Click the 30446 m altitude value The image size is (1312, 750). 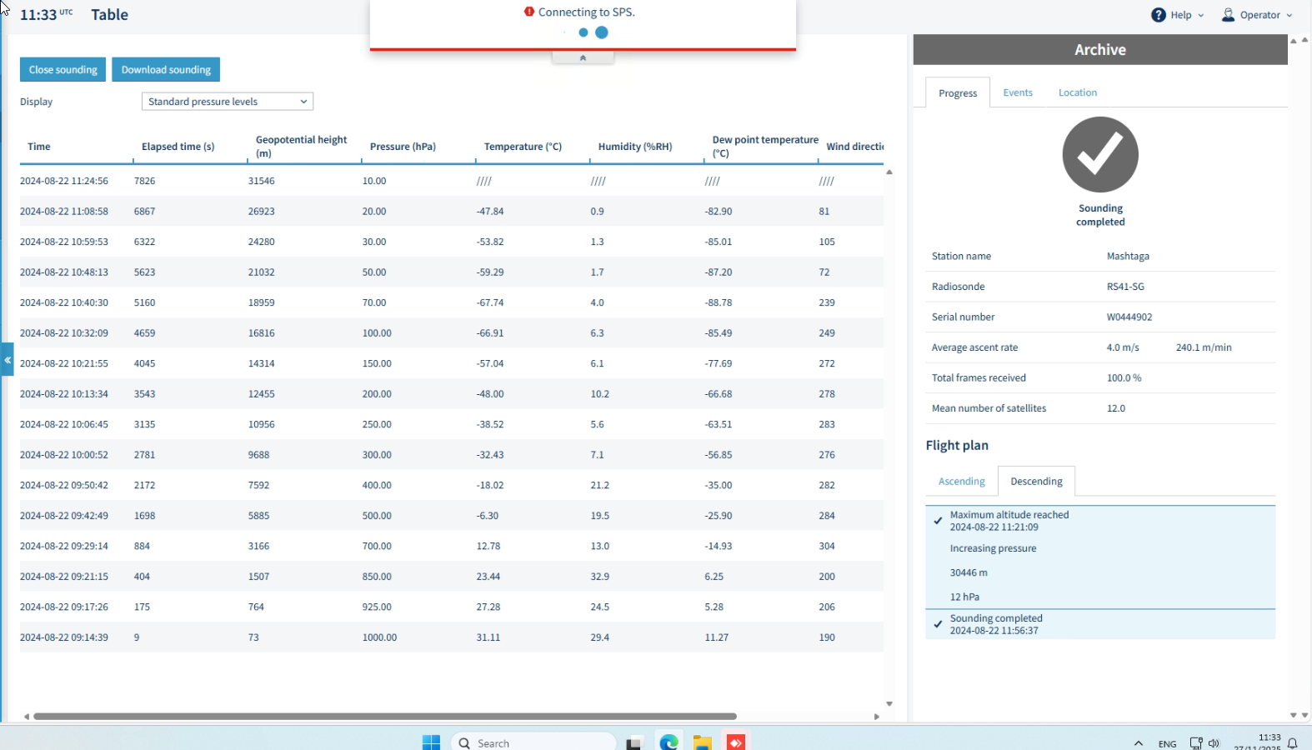969,572
